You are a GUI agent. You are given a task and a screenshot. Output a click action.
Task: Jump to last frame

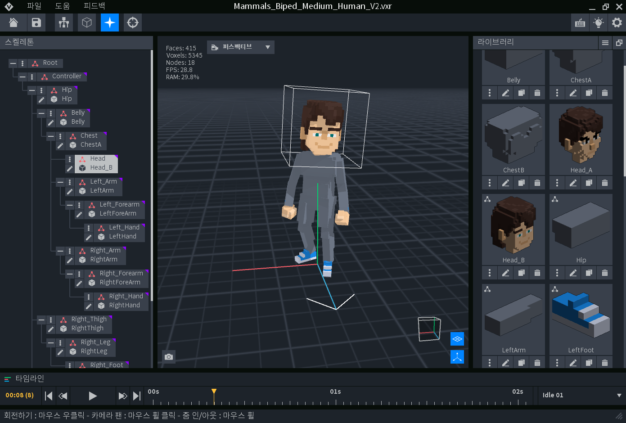137,396
